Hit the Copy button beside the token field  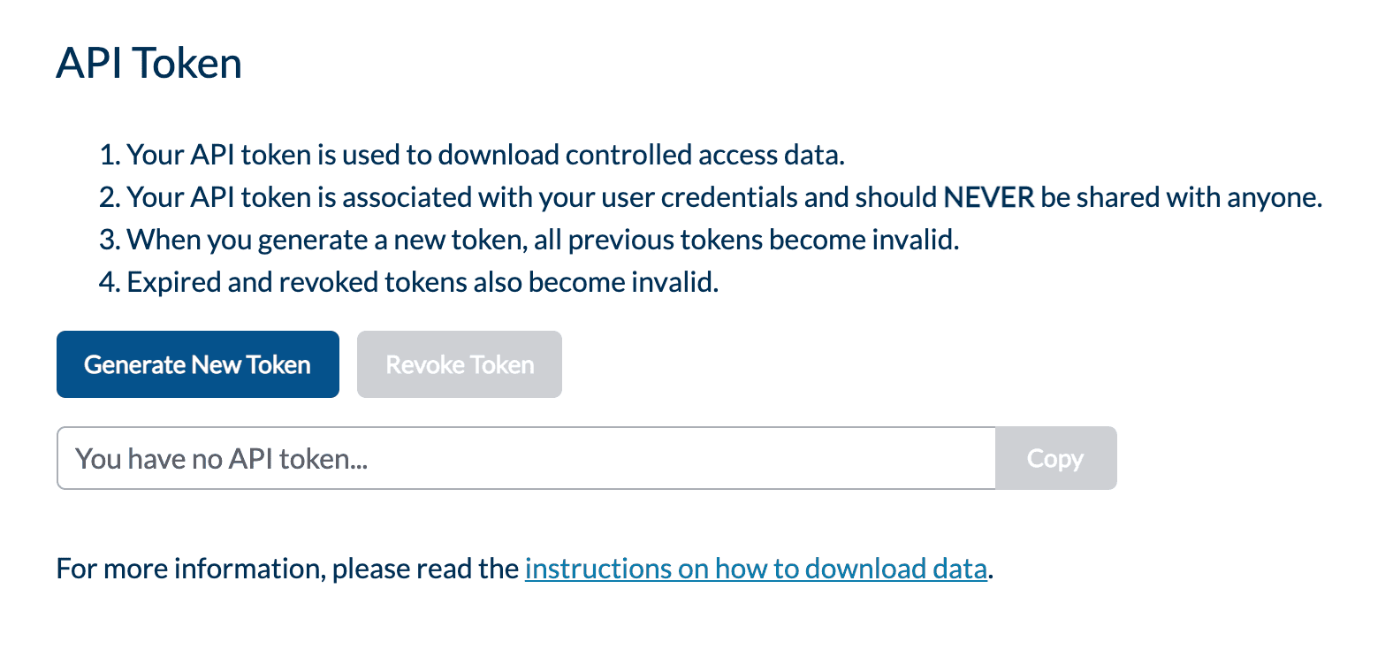[x=1055, y=458]
